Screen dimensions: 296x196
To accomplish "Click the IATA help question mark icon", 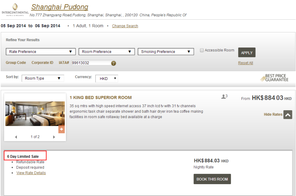I will 113,63.
